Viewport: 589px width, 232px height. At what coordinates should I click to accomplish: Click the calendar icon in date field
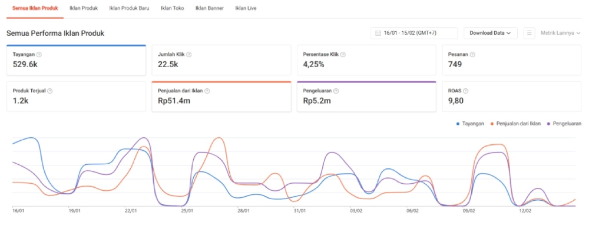click(x=378, y=33)
